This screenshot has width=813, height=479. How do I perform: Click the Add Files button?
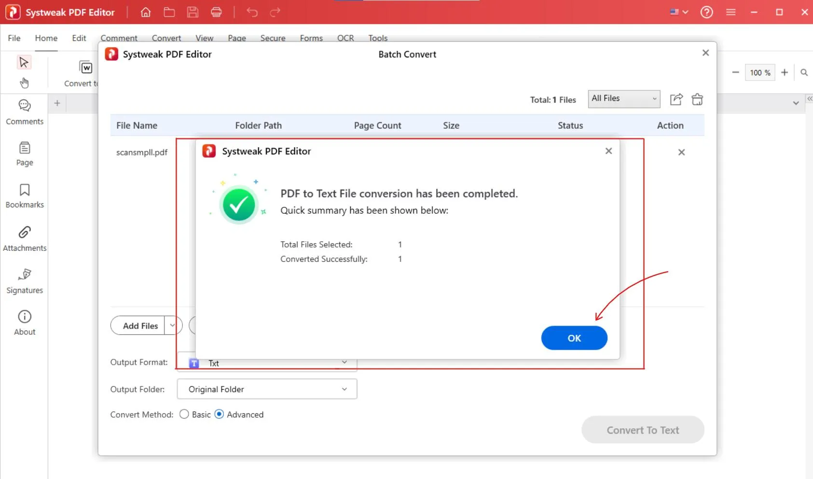pyautogui.click(x=140, y=326)
